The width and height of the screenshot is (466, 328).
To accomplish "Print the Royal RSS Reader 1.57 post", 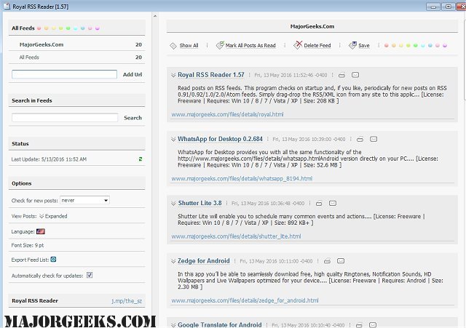I will pyautogui.click(x=341, y=75).
